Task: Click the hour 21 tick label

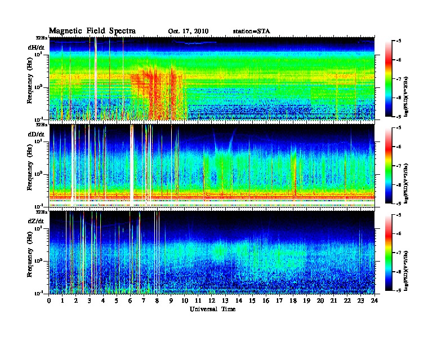Action: pyautogui.click(x=333, y=301)
